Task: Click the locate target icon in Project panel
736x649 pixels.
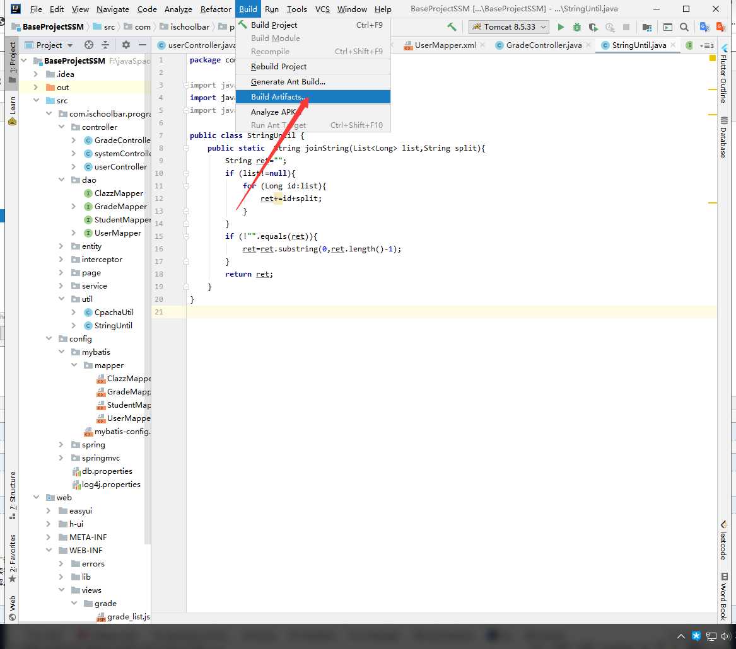Action: point(89,45)
